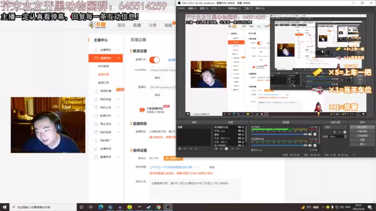Click the rtmp address input field

(x=163, y=70)
